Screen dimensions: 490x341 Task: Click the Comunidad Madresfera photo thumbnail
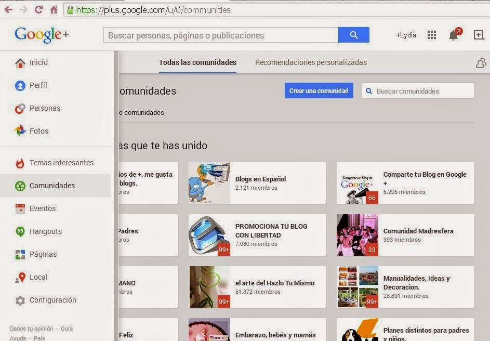click(357, 235)
